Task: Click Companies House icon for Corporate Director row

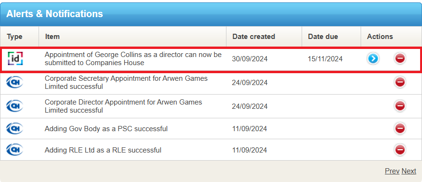Action: 15,106
